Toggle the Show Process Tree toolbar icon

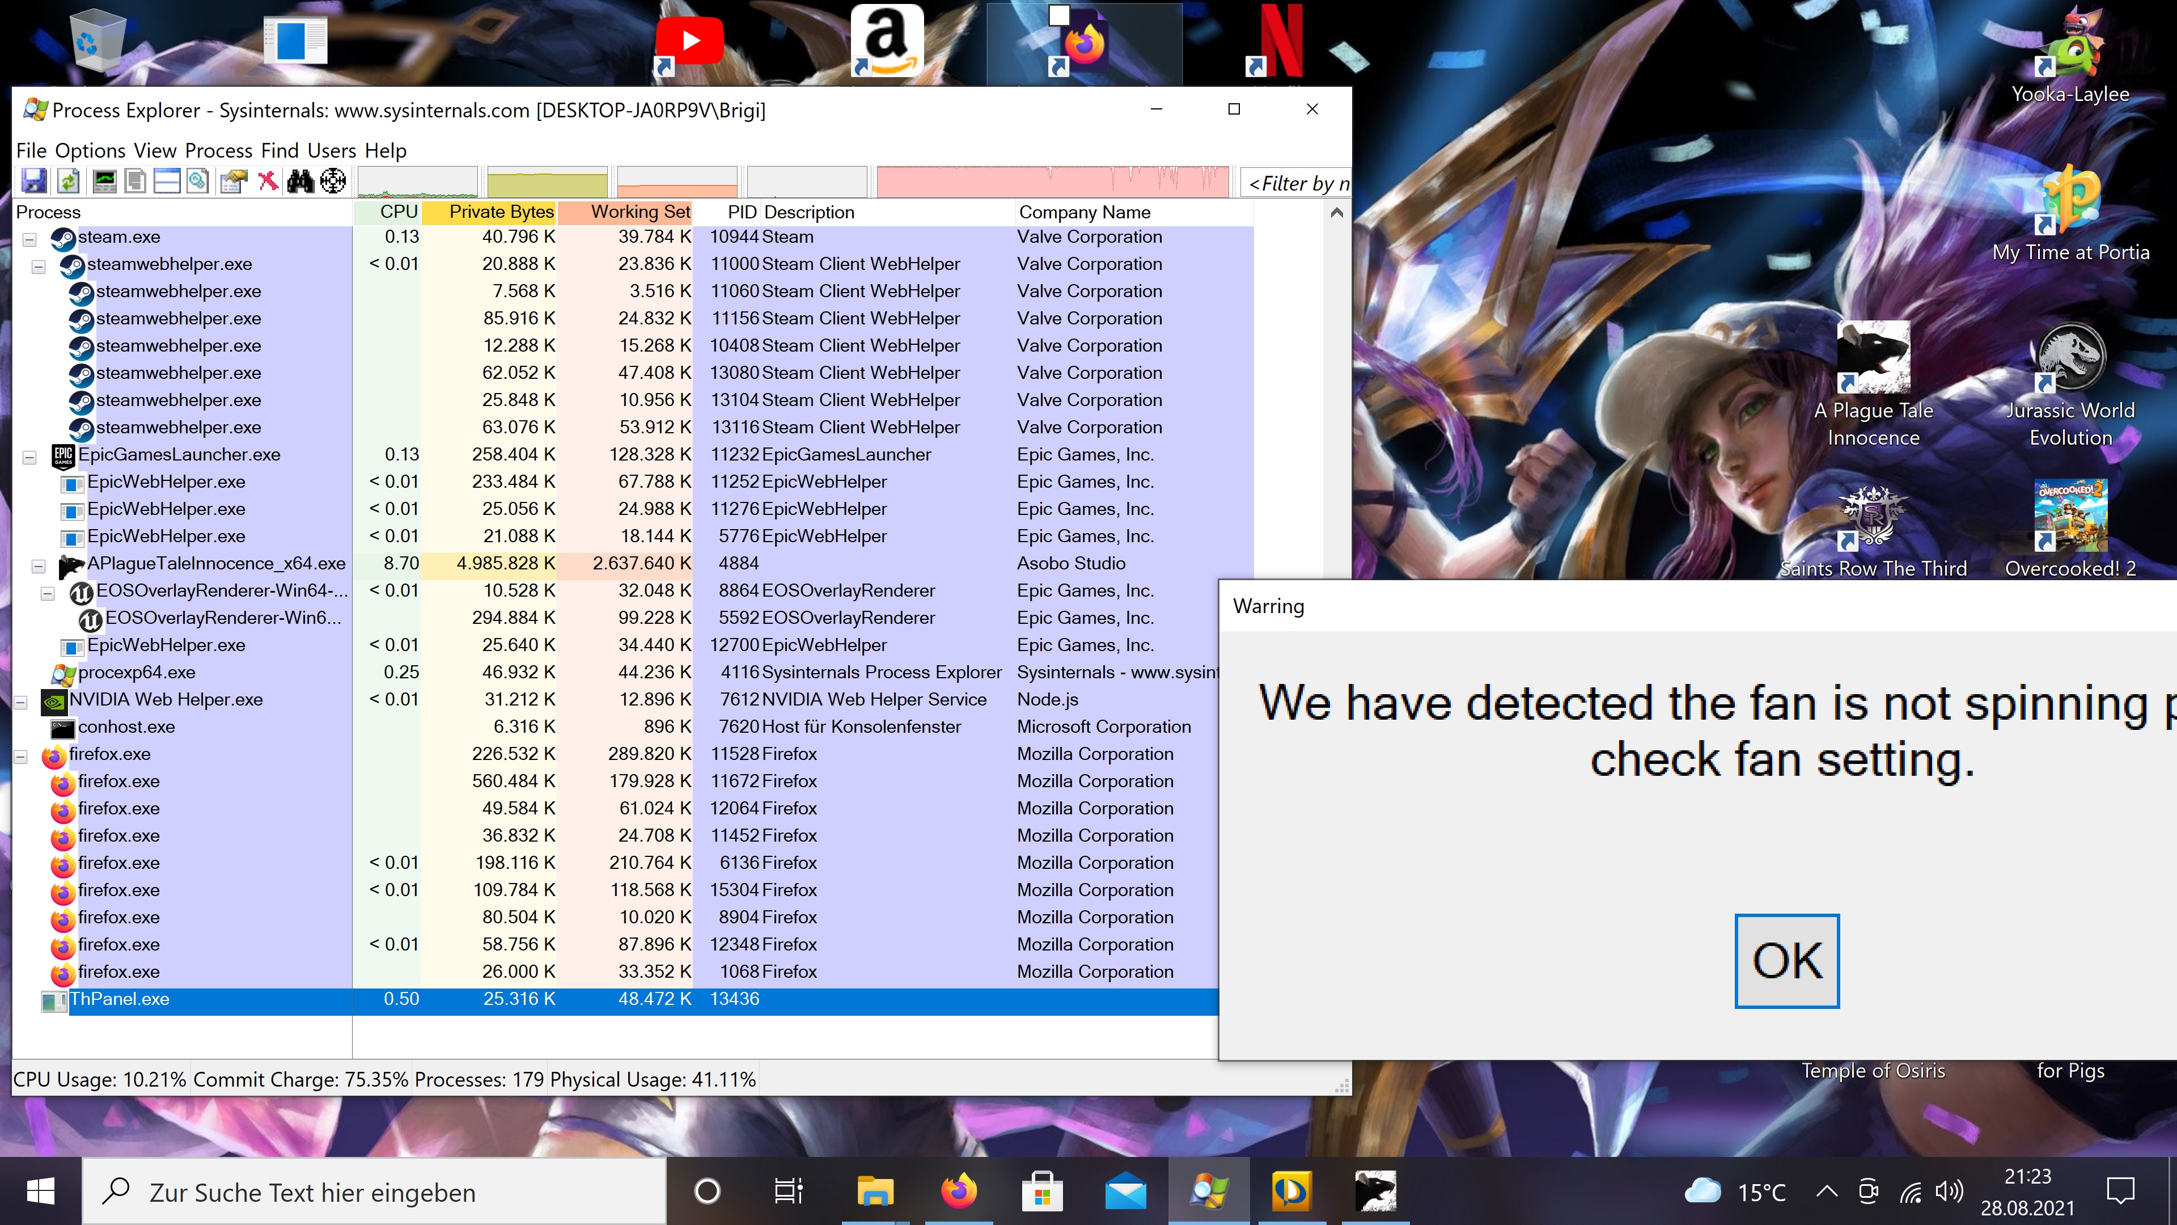click(135, 181)
